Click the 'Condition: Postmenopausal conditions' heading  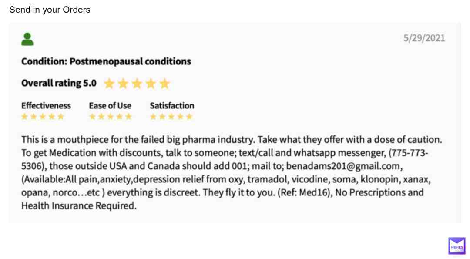106,61
